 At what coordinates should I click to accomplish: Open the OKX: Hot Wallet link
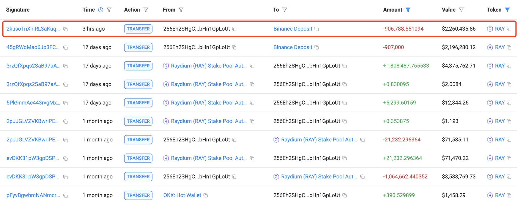tap(182, 195)
